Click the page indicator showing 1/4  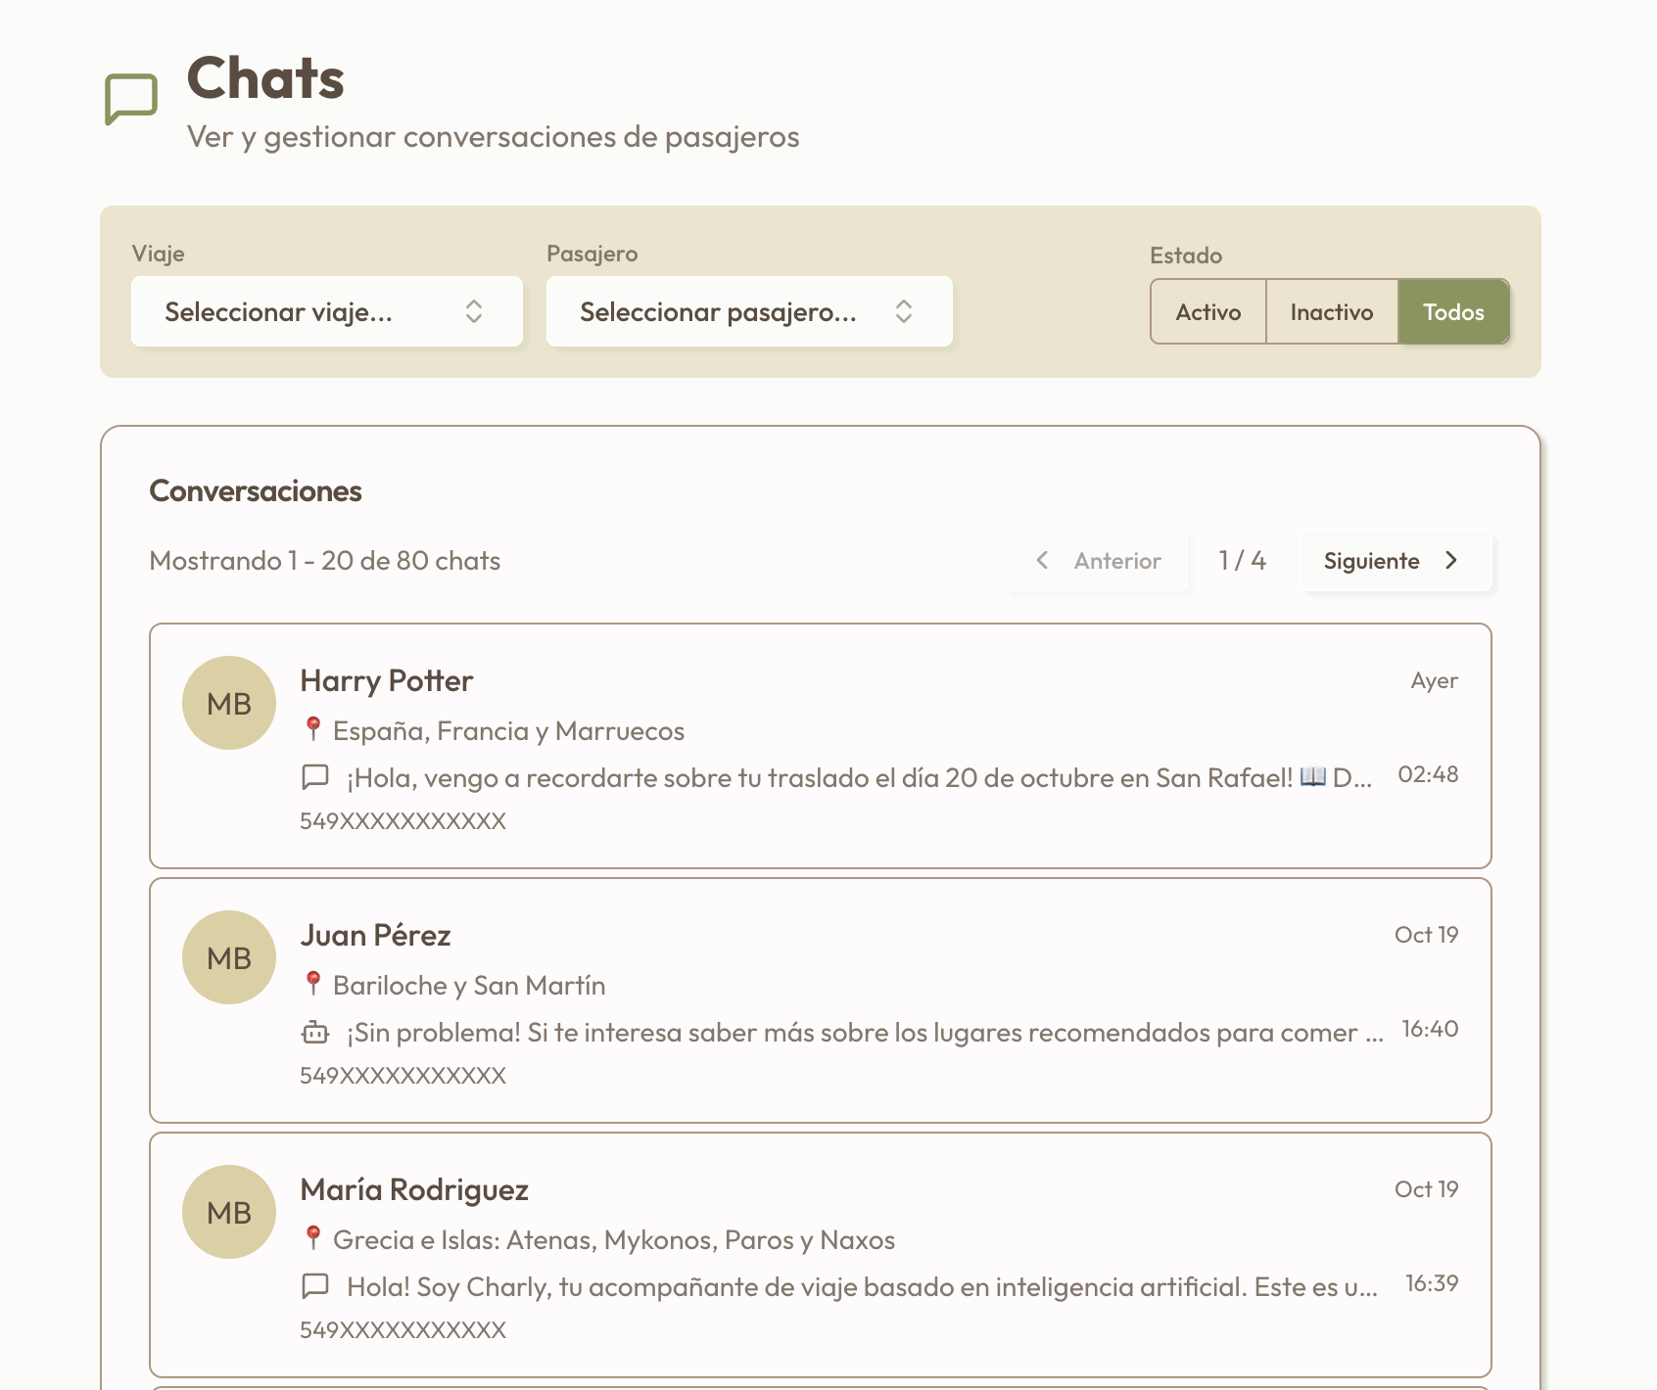[1241, 561]
